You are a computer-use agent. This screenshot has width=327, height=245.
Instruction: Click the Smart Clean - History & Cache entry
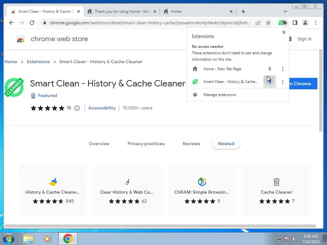pos(226,82)
